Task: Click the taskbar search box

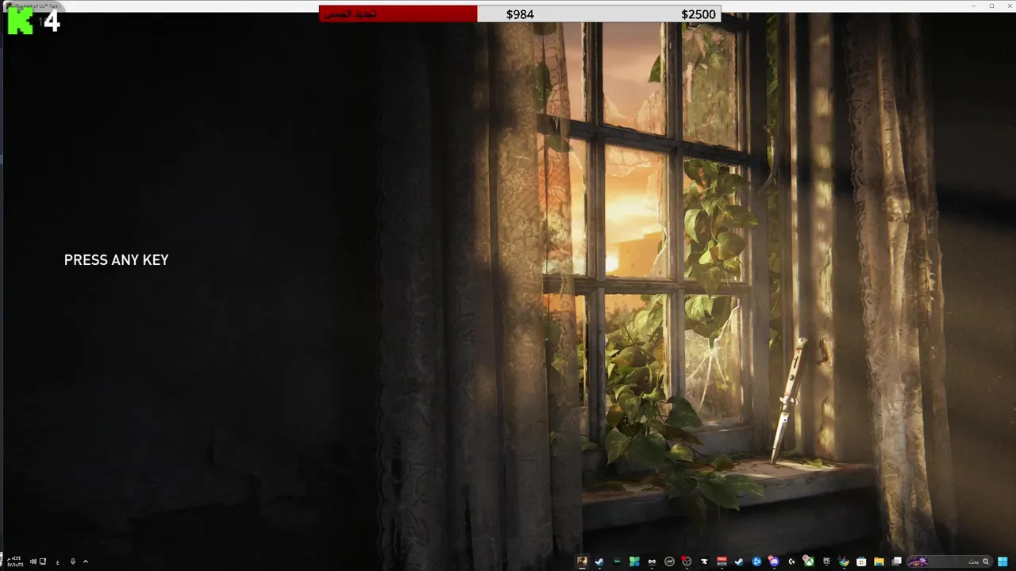Action: point(950,561)
